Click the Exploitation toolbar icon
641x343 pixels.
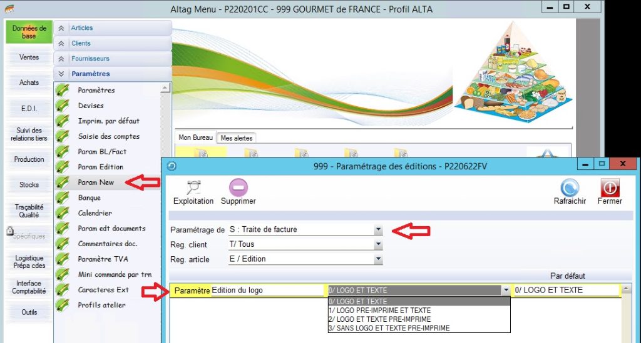click(193, 187)
